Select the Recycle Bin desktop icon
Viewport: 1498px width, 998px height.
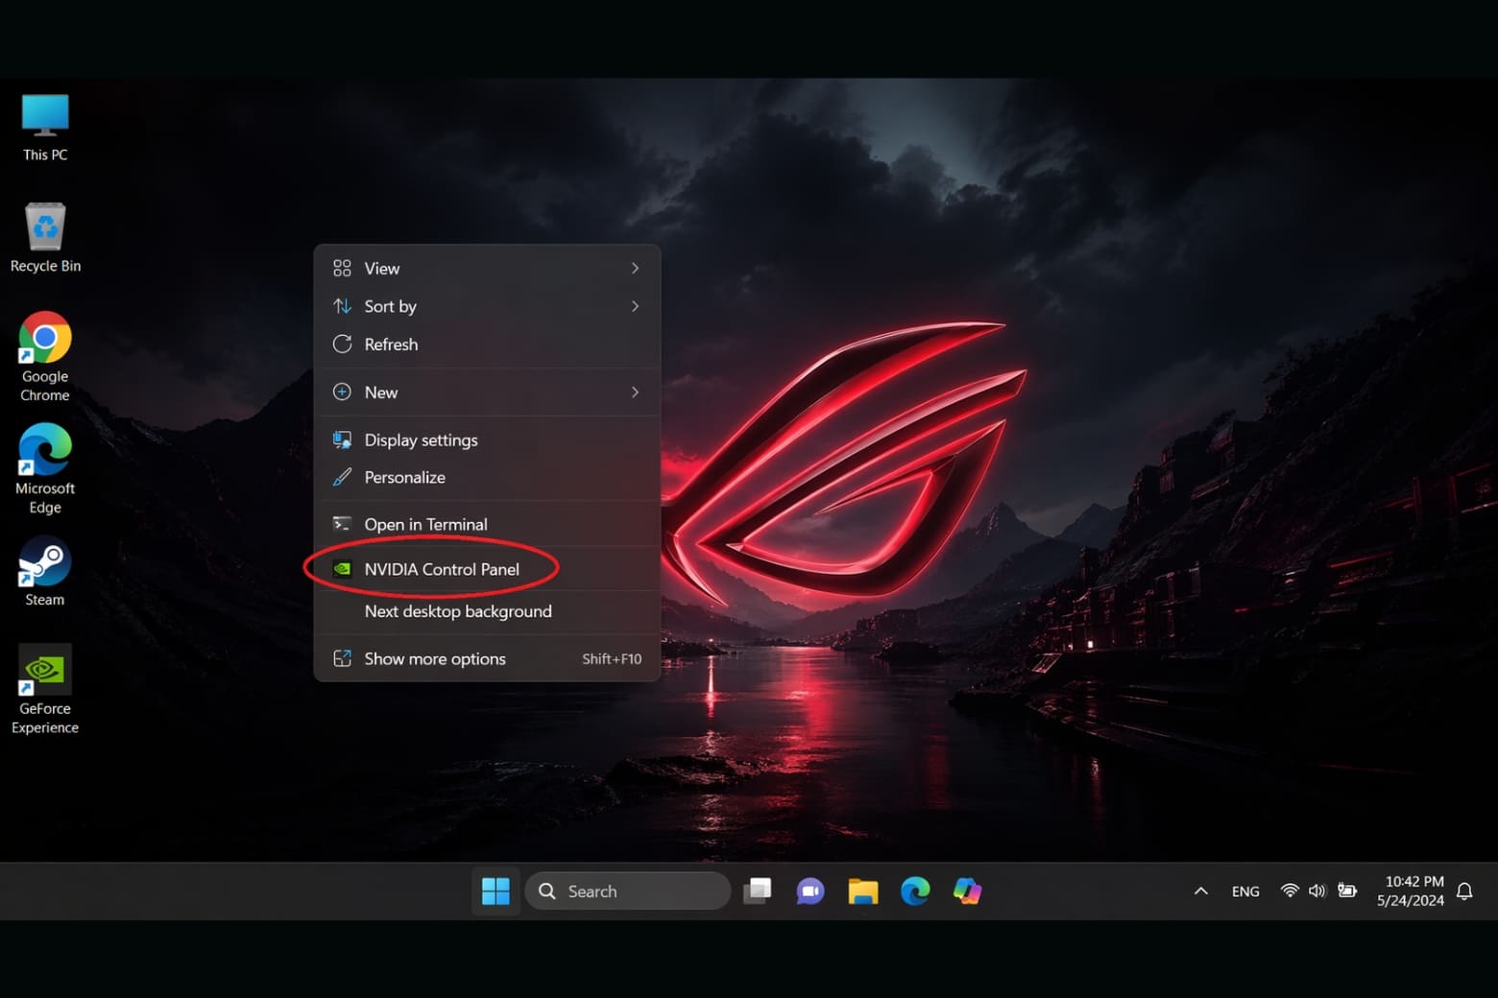[45, 238]
